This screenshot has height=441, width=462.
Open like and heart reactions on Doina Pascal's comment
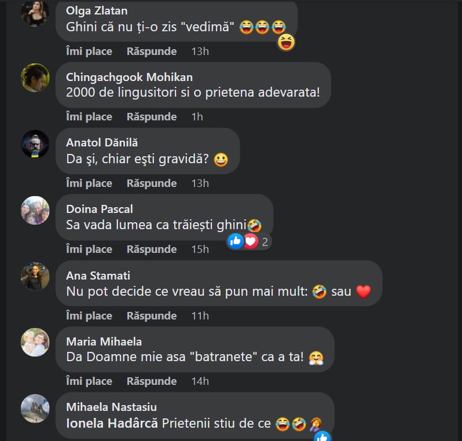pos(249,241)
